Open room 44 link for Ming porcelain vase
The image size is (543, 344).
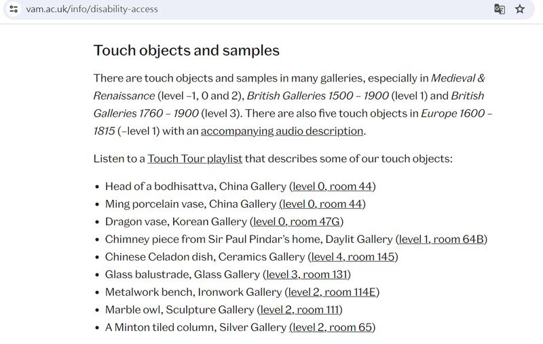coord(322,204)
